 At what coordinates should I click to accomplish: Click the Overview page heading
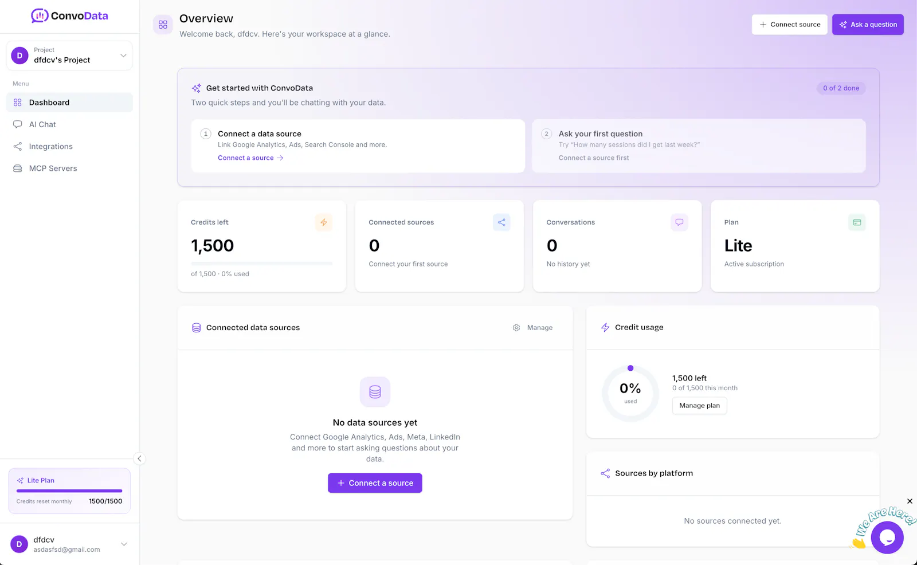pos(206,19)
